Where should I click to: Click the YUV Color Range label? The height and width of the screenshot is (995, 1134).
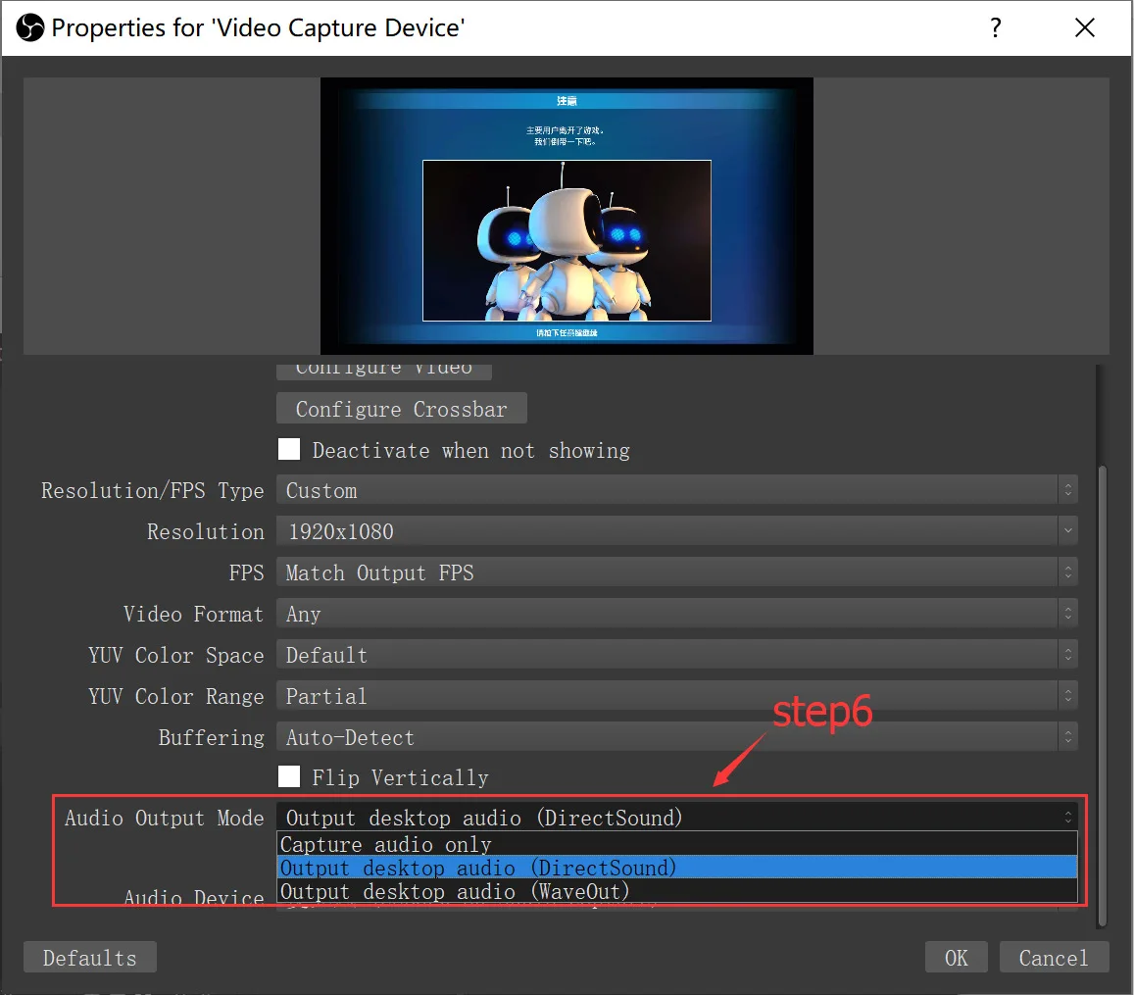[175, 696]
